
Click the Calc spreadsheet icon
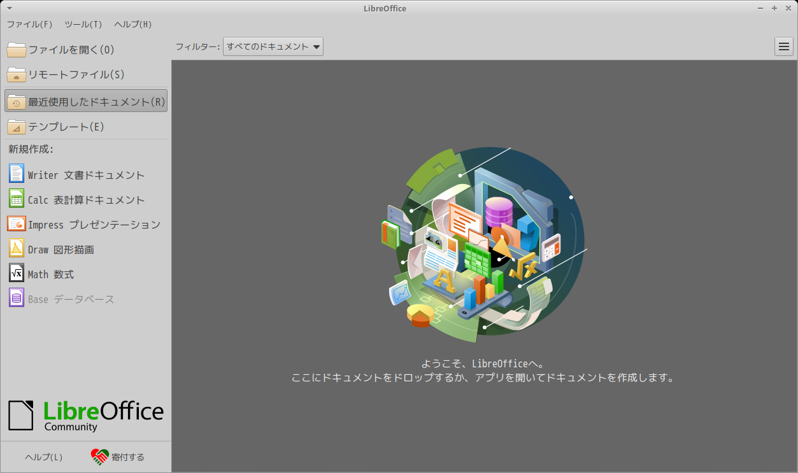(17, 199)
